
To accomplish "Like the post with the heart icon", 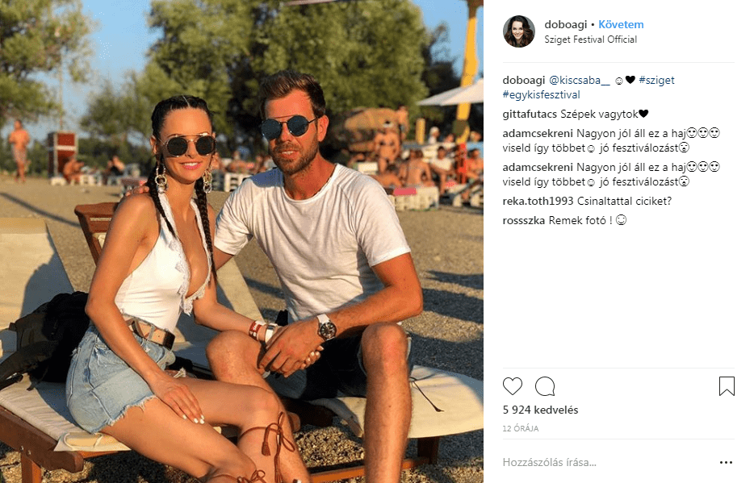I will [x=512, y=386].
